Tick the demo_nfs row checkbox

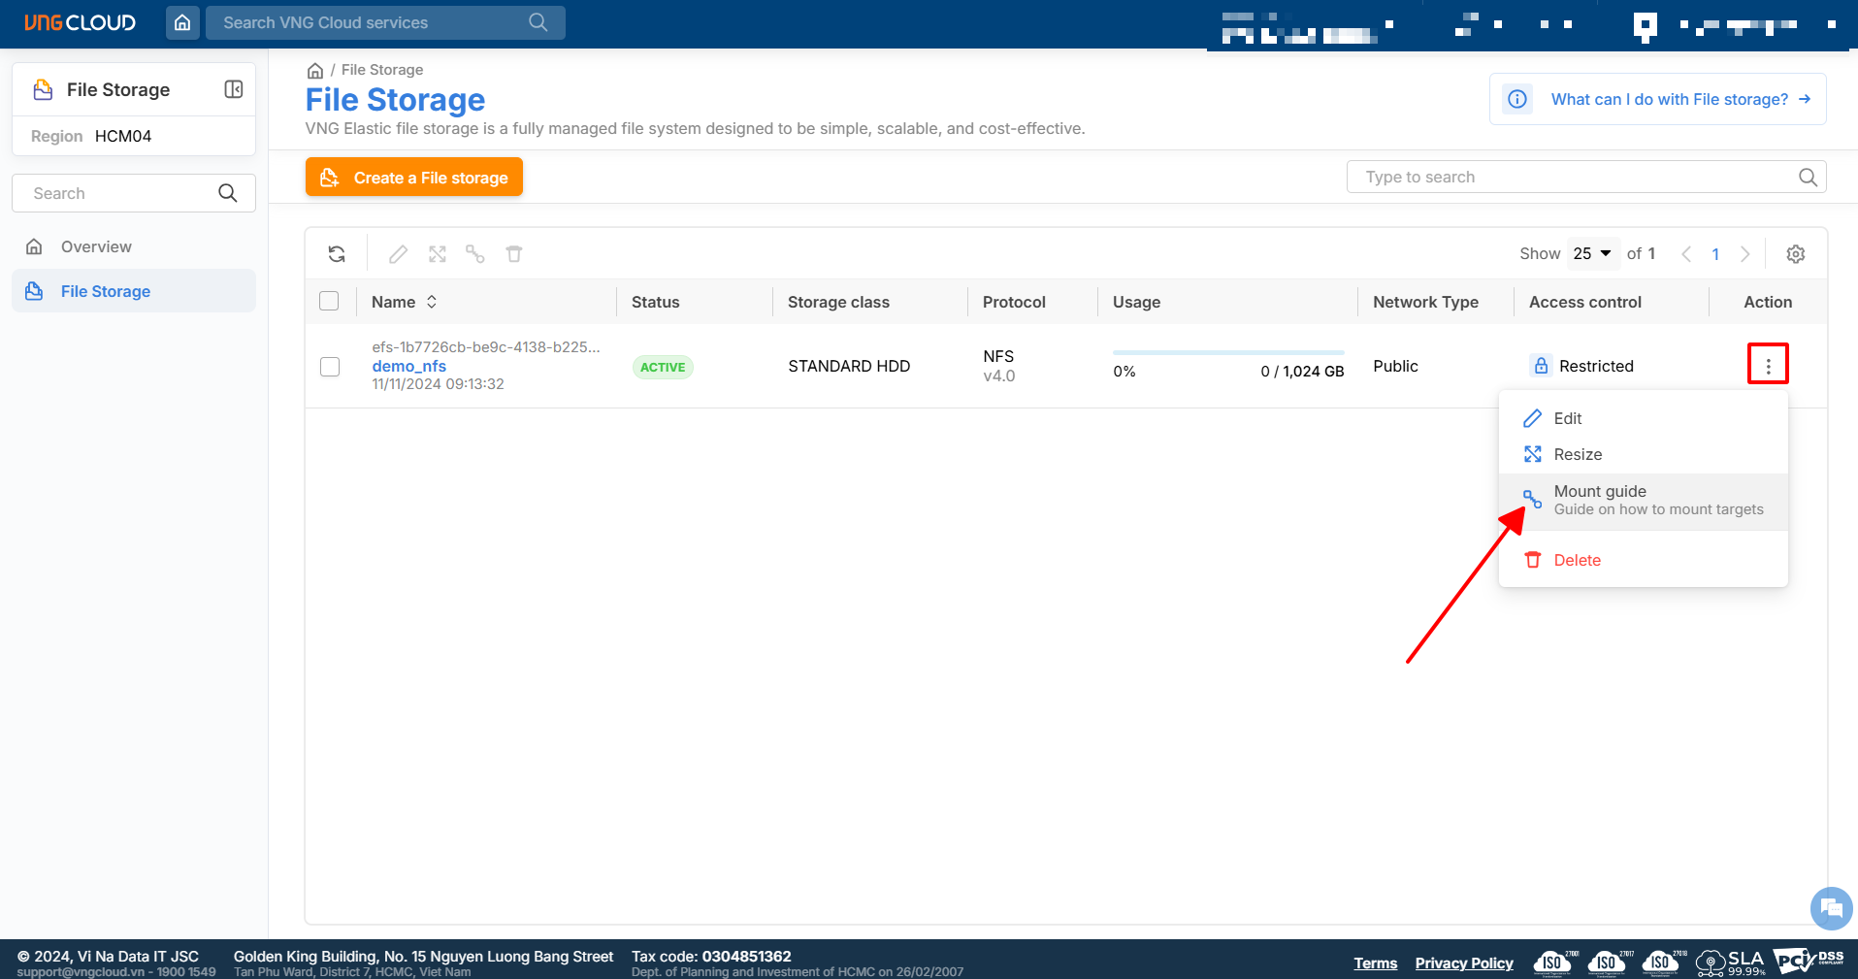pyautogui.click(x=330, y=367)
